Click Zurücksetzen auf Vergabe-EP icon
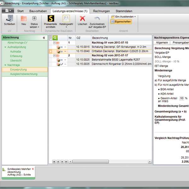The width and height of the screenshot is (189, 189). click(x=97, y=19)
